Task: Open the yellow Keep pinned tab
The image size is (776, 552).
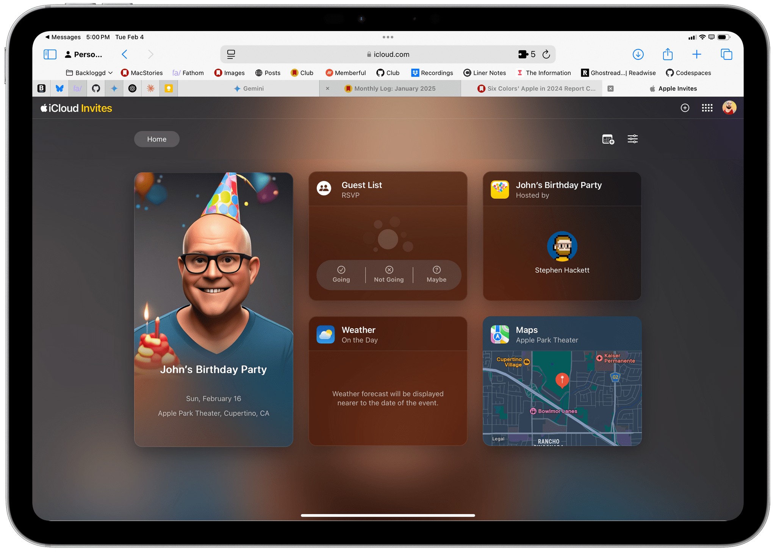Action: tap(169, 89)
